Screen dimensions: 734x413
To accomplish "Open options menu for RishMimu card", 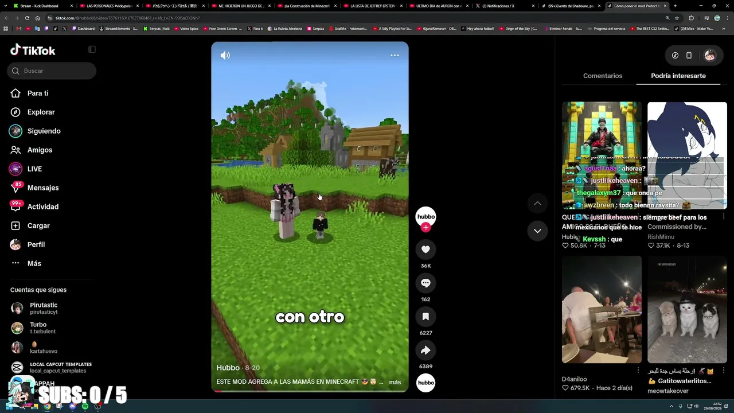I will [724, 216].
